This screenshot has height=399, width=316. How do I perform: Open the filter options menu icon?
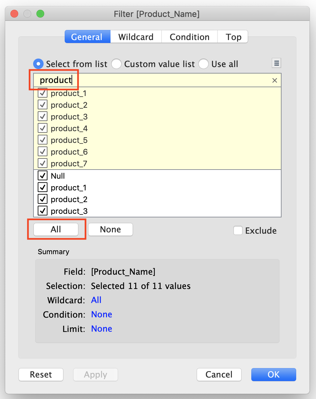[x=276, y=63]
